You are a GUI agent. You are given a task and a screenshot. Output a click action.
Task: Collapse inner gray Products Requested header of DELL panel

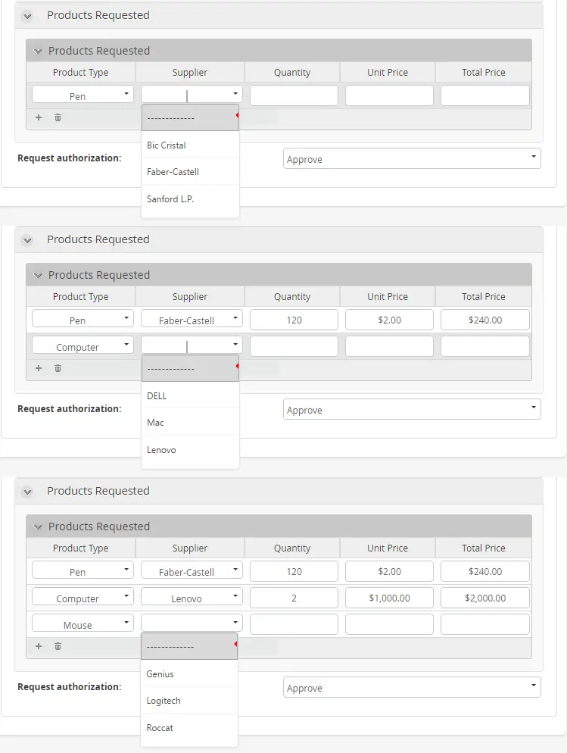37,275
